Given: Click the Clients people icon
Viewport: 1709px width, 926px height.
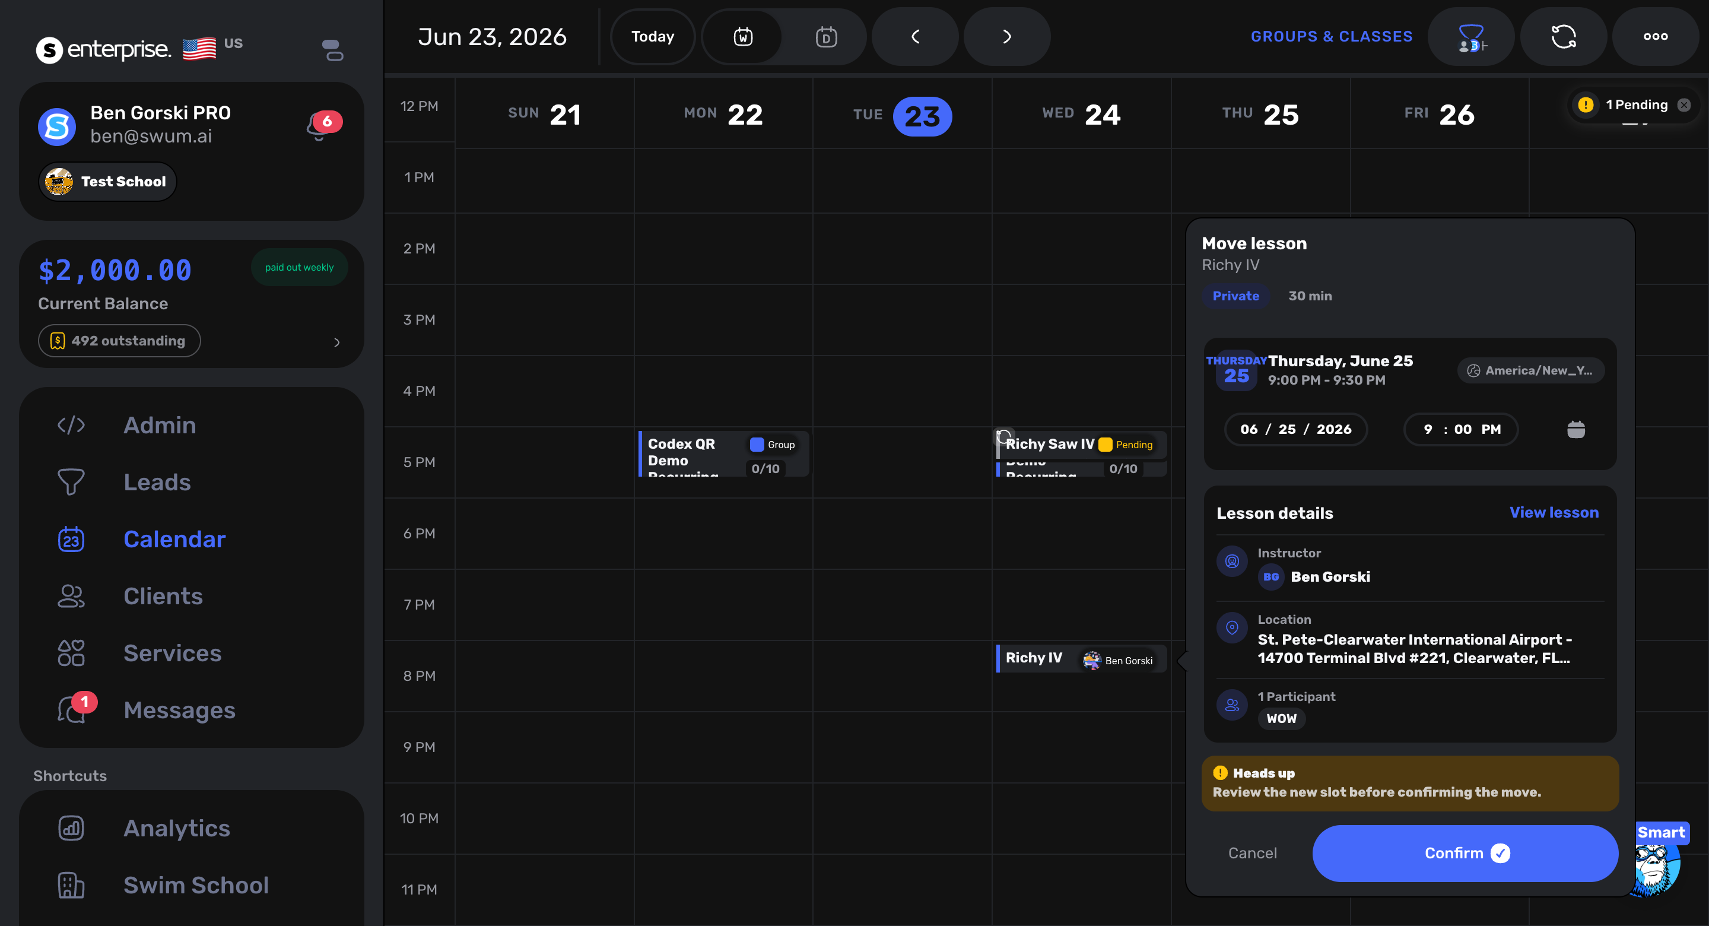Looking at the screenshot, I should point(71,596).
